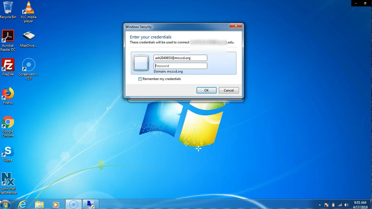Open the Recycle Bin desktop icon
This screenshot has width=372, height=209.
pos(8,10)
